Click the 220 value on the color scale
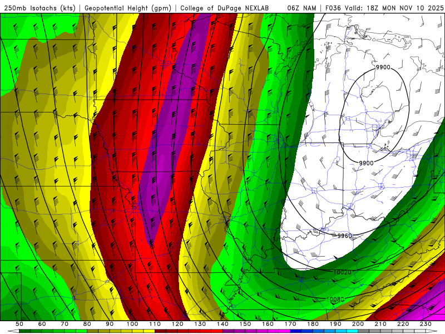 click(403, 324)
